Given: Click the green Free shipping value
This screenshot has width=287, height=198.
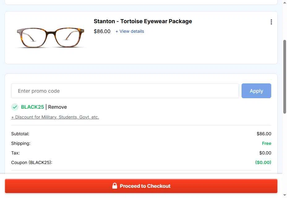Looking at the screenshot, I should (266, 143).
